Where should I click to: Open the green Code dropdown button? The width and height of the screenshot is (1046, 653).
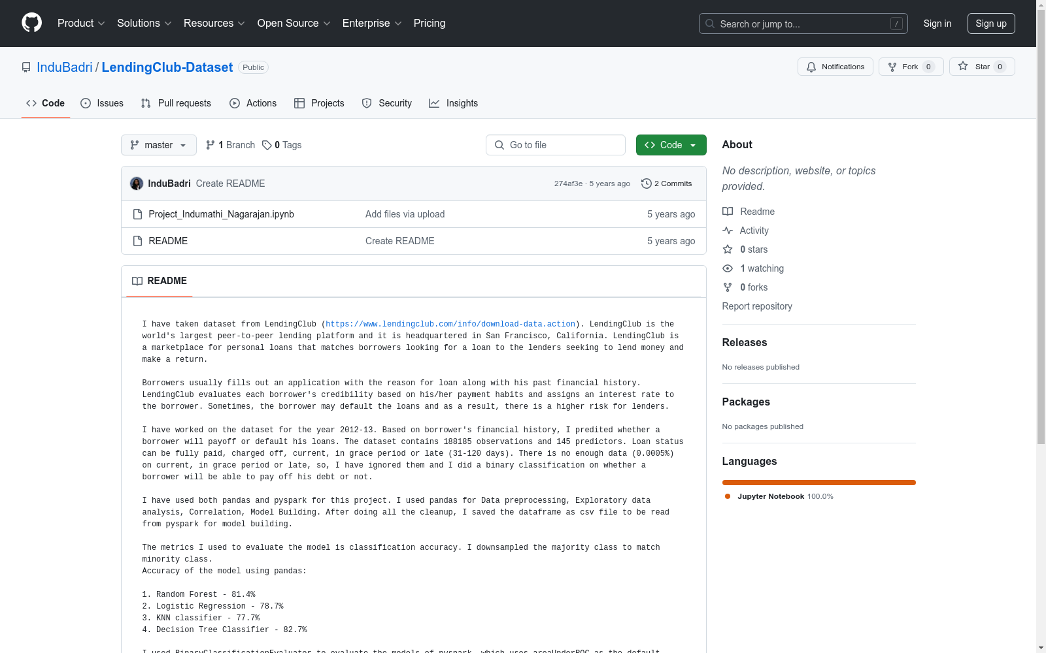(671, 145)
